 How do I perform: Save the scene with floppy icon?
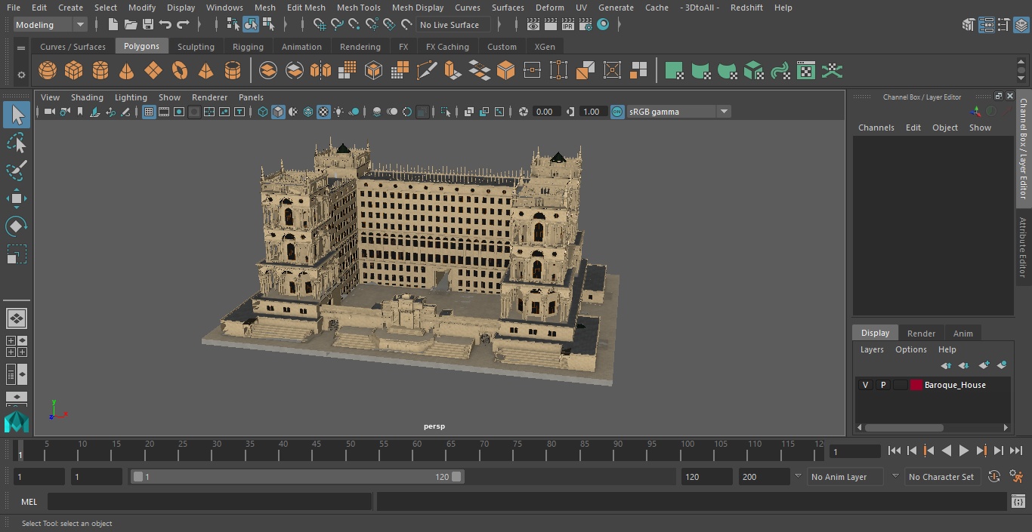pyautogui.click(x=148, y=25)
